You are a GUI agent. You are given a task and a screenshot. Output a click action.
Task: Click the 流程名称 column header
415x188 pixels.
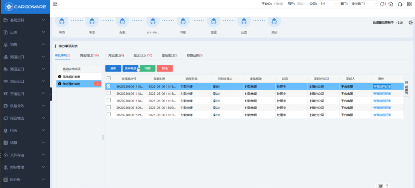click(x=192, y=79)
